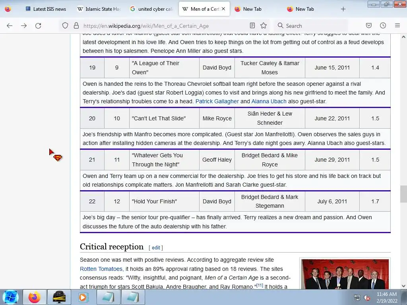Follow citation reference 11
Viewport: 407px width, 305px height.
[260, 285]
